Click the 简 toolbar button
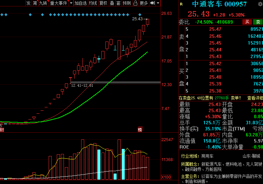This screenshot has width=263, height=184. click(x=35, y=3)
